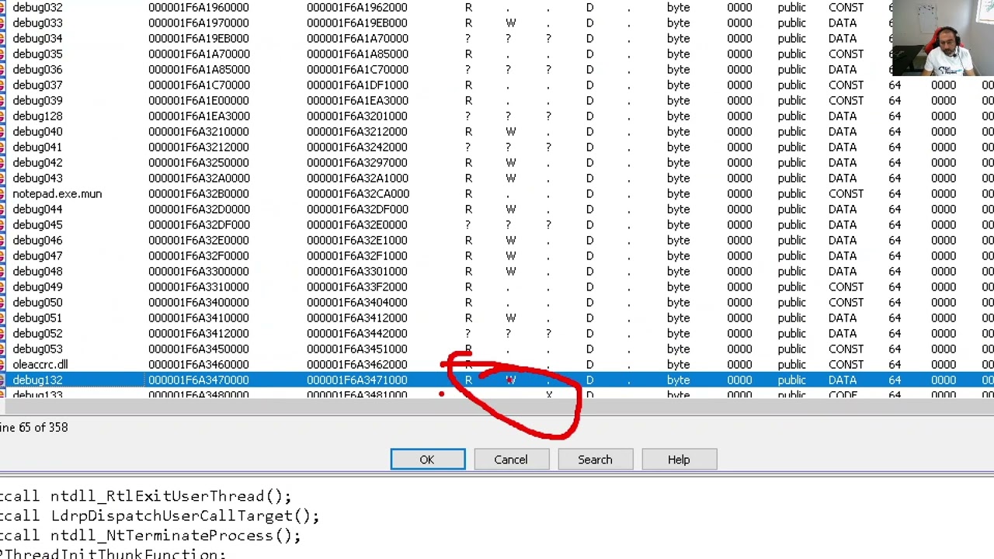994x559 pixels.
Task: Select the highlighted debug132 segment row
Action: 497,380
